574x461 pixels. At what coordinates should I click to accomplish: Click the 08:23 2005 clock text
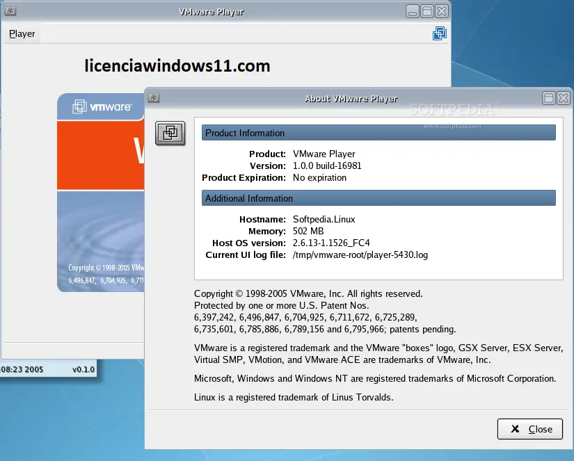tap(22, 369)
